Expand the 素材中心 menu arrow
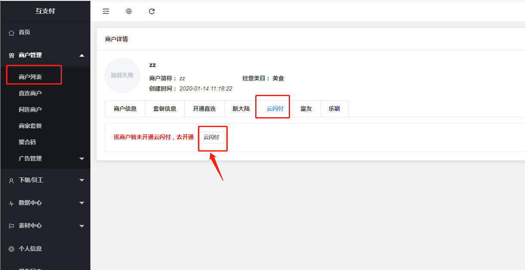This screenshot has height=270, width=525. point(82,226)
